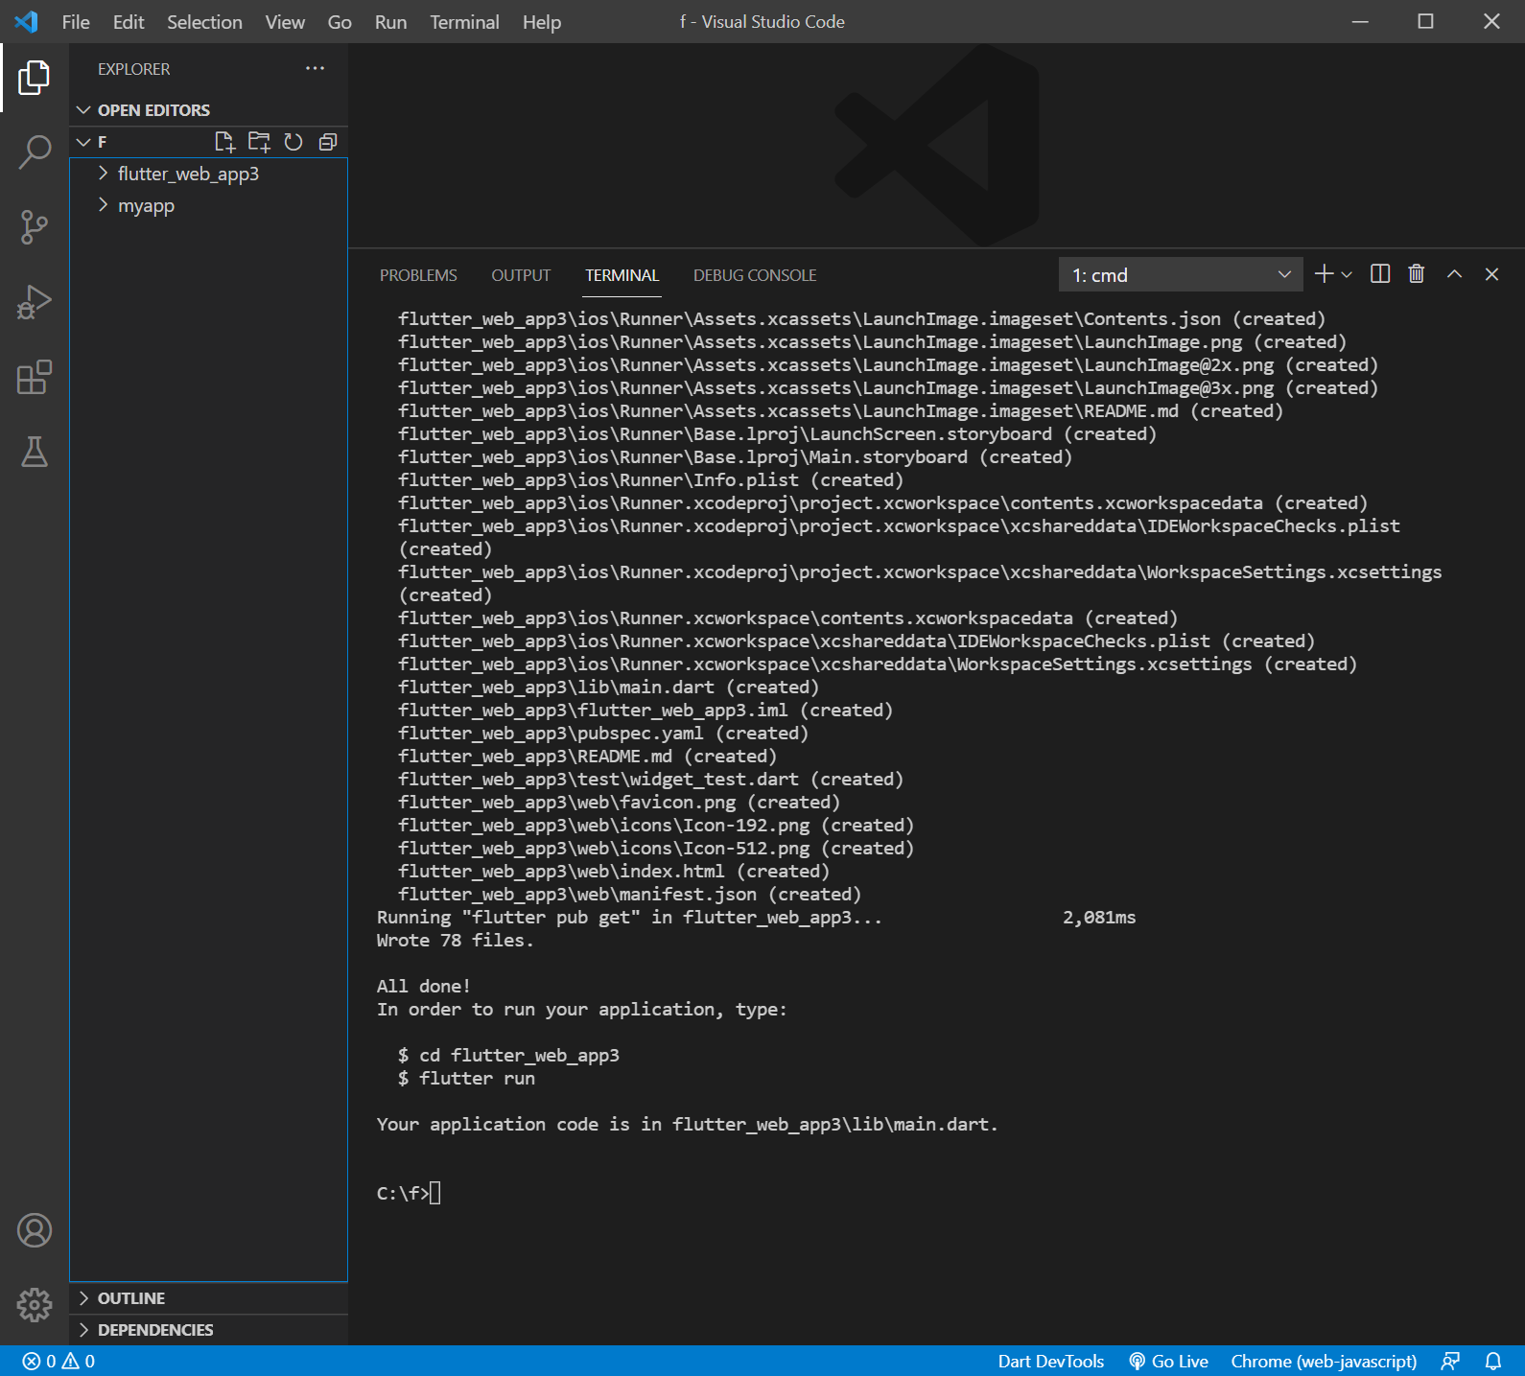The height and width of the screenshot is (1376, 1525).
Task: Collapse all folders in explorer
Action: [328, 142]
